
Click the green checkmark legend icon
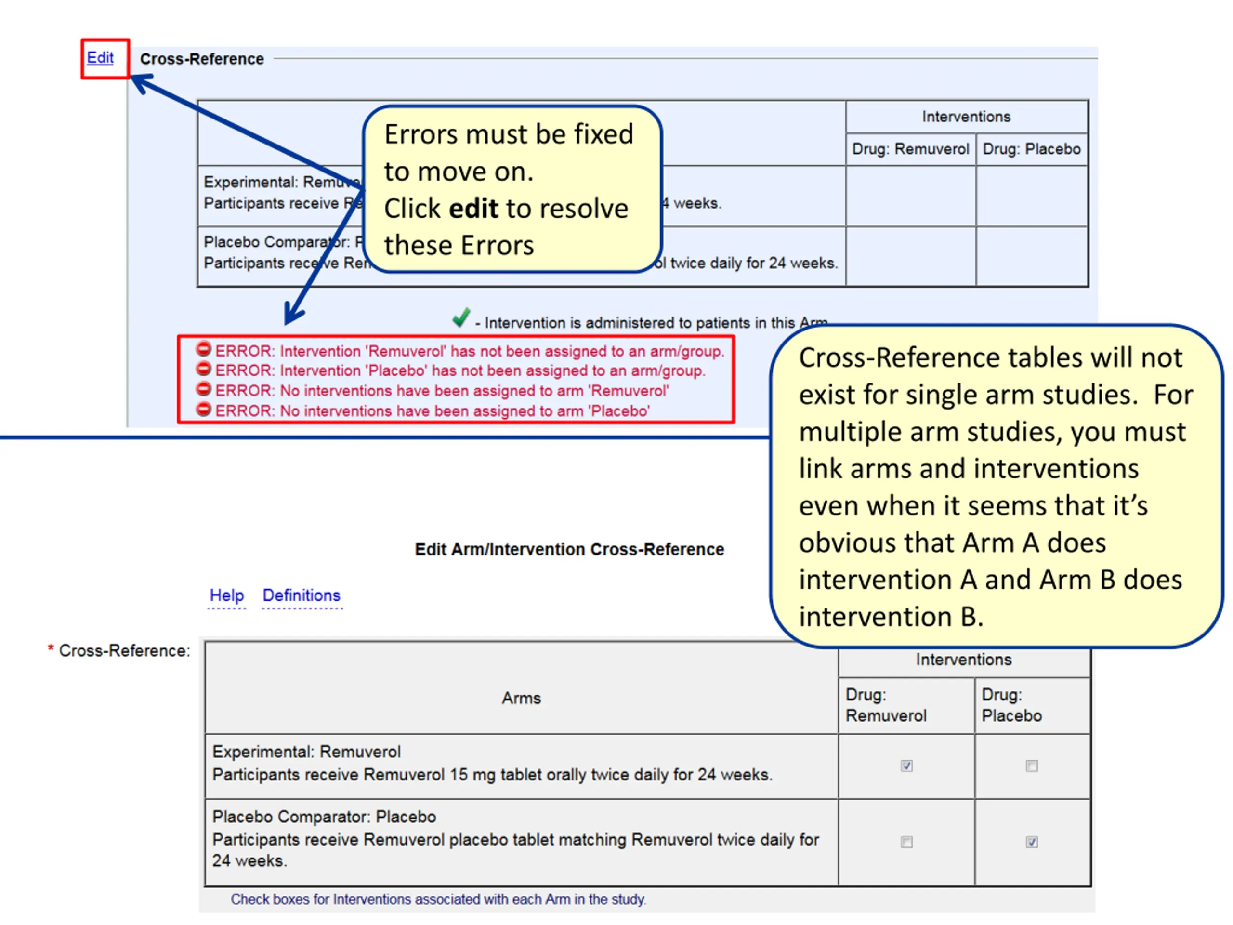click(x=461, y=318)
